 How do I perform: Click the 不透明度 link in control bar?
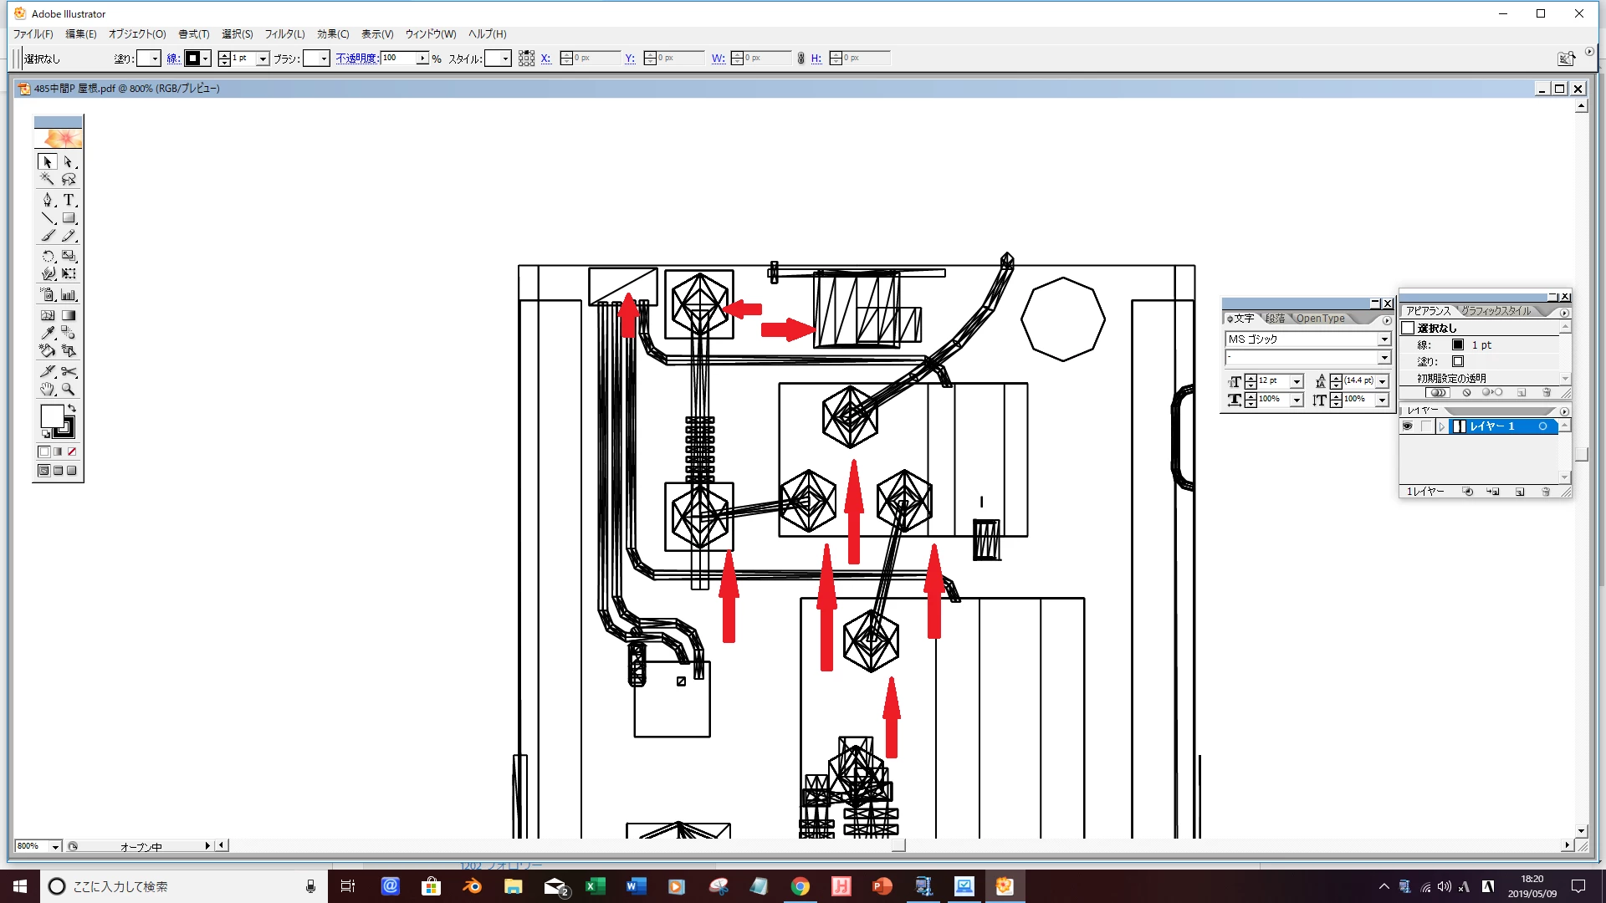(x=356, y=59)
